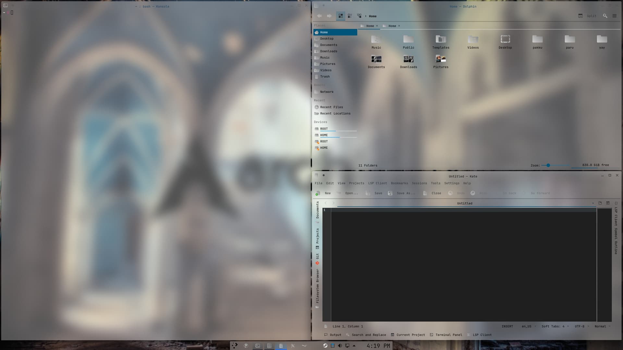Open the Soft Tabs dropdown in Kate
623x350 pixels.
[x=554, y=326]
